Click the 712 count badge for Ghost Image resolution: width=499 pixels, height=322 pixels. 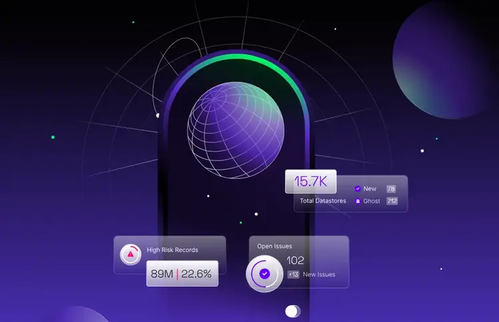392,201
